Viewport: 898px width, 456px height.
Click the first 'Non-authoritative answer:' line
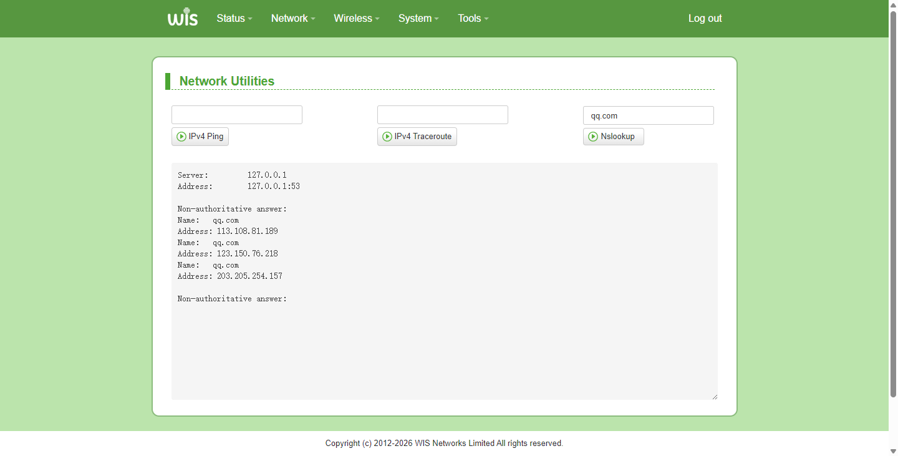coord(232,209)
